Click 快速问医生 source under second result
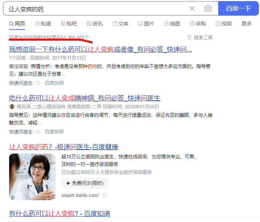260x222 pixels. (x=21, y=132)
